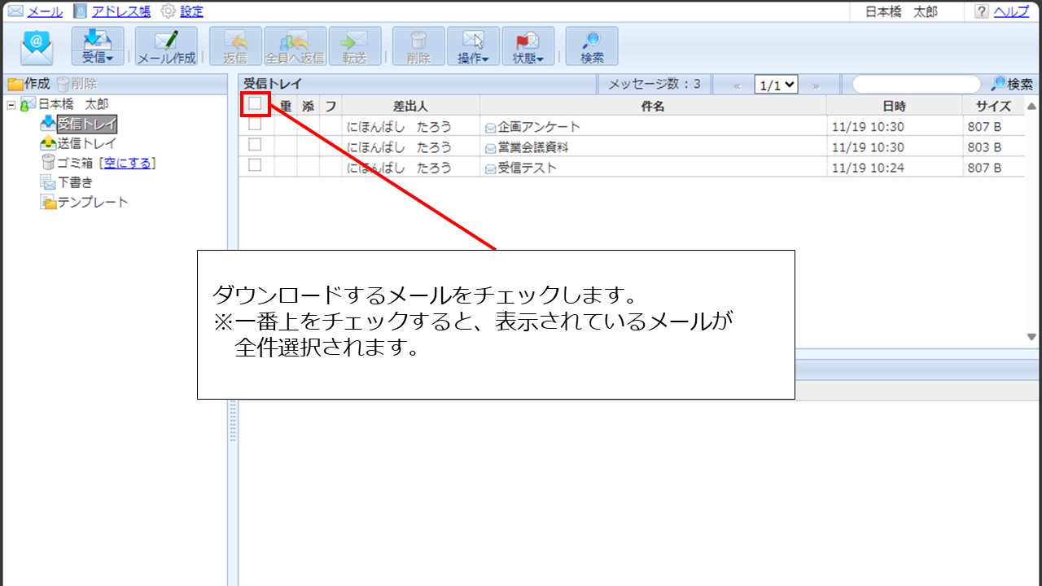Check the select-all checkbox in header
The width and height of the screenshot is (1042, 586).
(x=255, y=104)
